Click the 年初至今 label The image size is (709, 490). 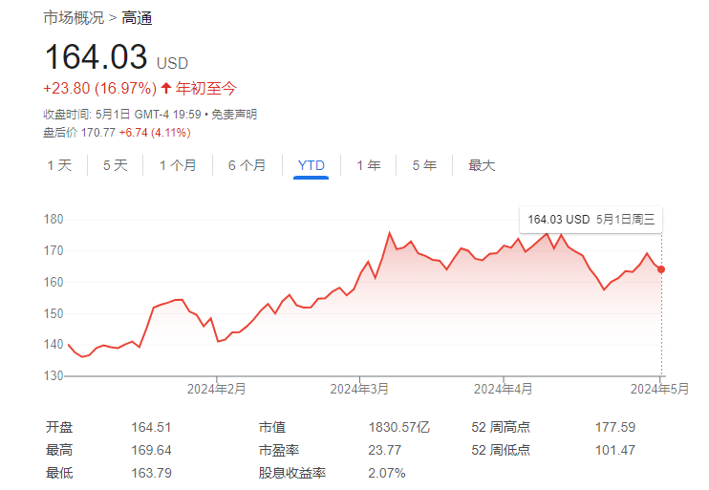[x=206, y=88]
